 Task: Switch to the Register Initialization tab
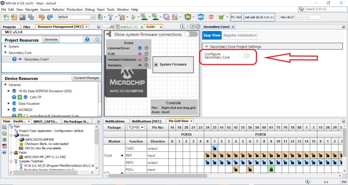point(240,35)
